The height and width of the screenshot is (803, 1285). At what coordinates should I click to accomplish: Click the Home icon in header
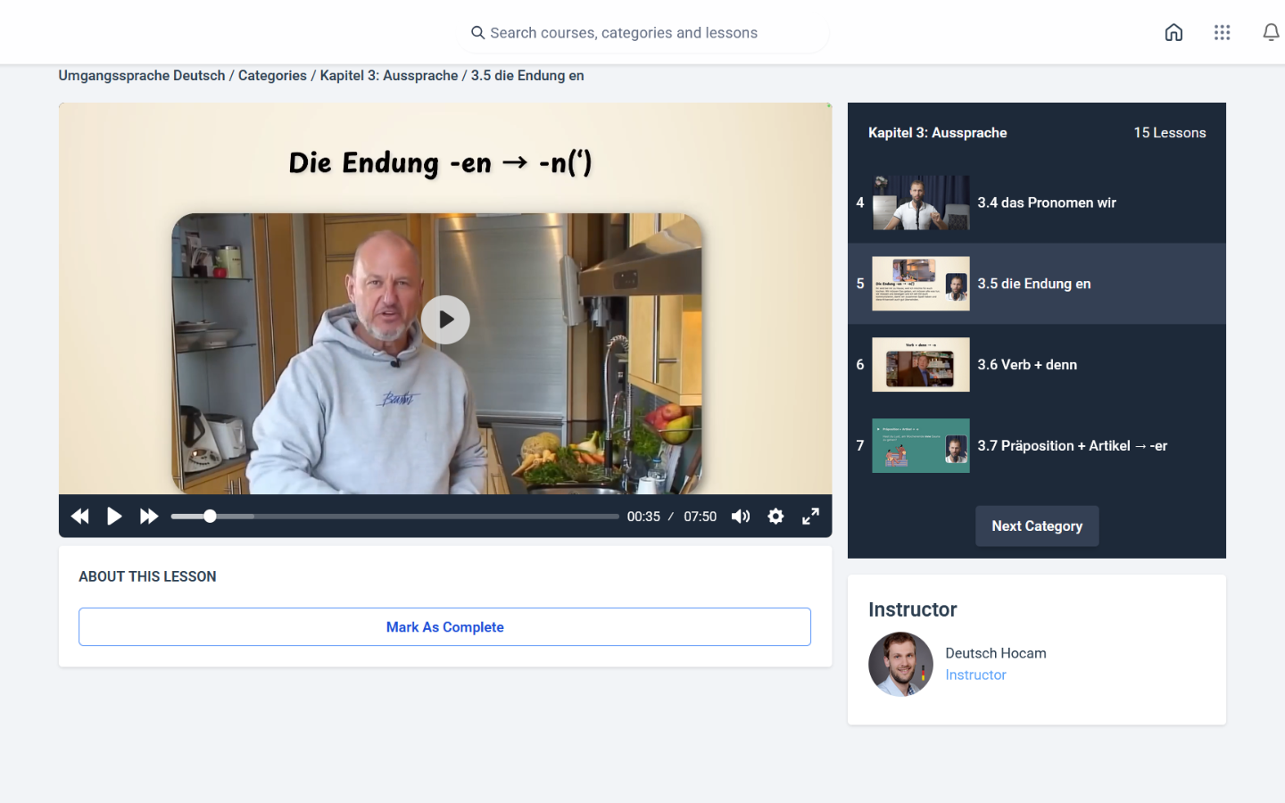pyautogui.click(x=1173, y=33)
